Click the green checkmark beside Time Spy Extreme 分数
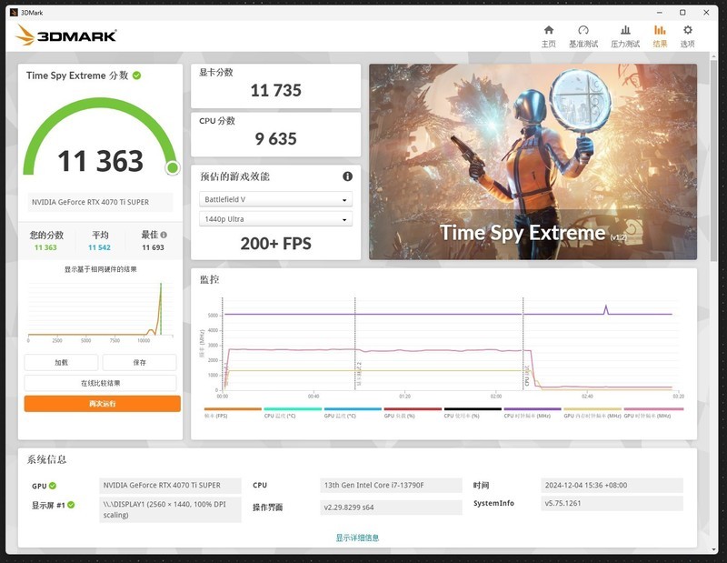Viewport: 727px width, 563px height. (x=136, y=75)
